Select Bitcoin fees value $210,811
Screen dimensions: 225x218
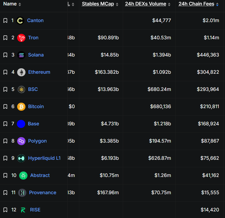[210, 106]
